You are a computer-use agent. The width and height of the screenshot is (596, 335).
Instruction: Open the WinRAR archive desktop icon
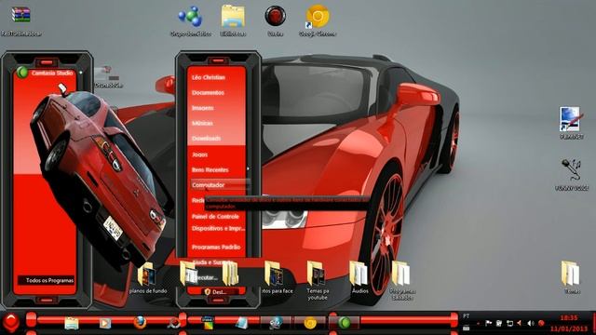point(20,15)
